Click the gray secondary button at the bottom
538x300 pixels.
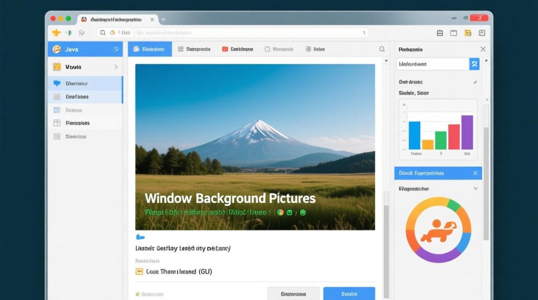point(293,294)
